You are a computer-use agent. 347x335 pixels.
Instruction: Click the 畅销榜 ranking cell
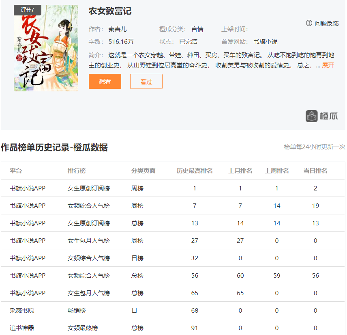tap(77, 310)
